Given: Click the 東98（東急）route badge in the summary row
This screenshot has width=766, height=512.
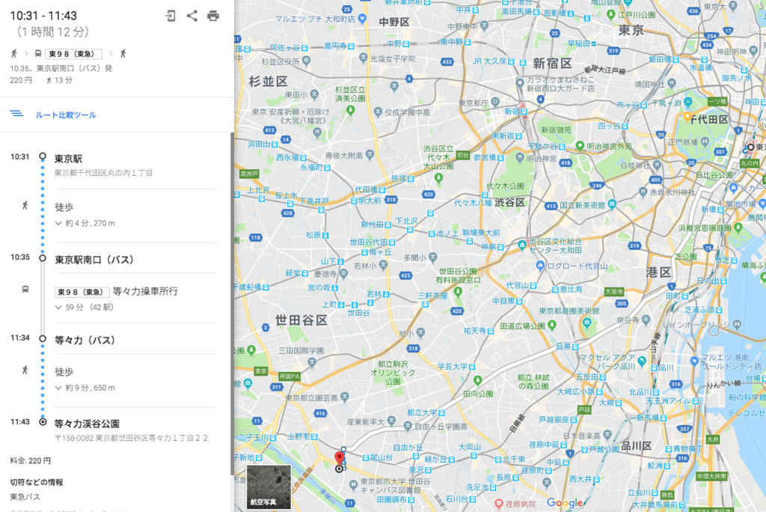Looking at the screenshot, I should click(73, 54).
